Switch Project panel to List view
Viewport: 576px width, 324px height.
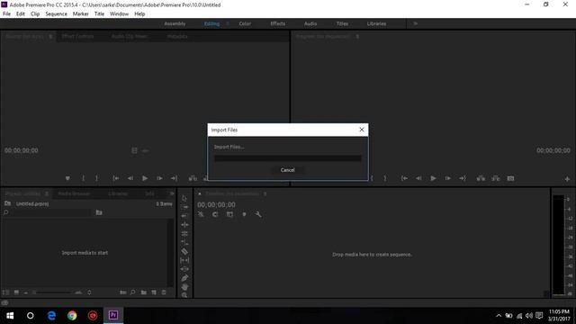click(x=5, y=292)
